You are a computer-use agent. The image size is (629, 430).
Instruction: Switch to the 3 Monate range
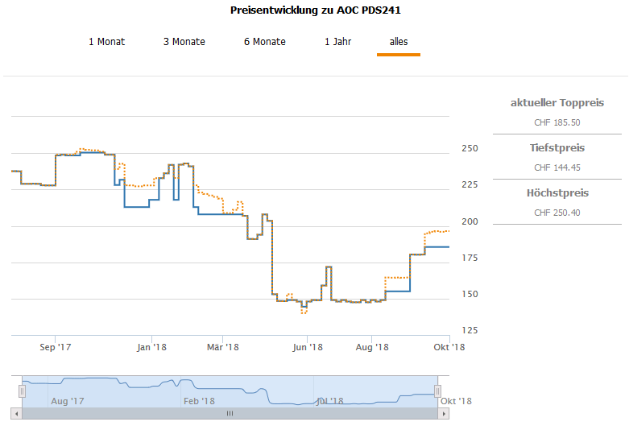184,42
